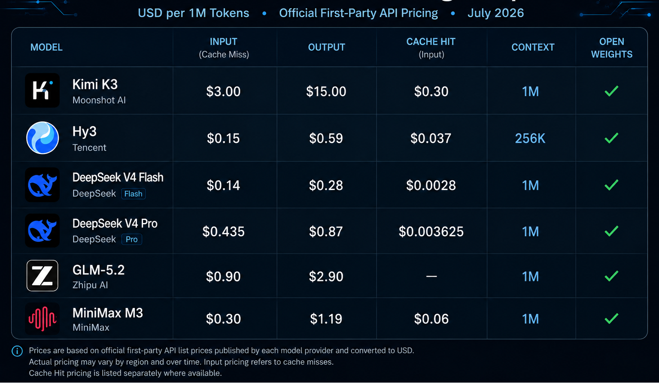Click the GLM-5.2 open weights checkmark
The height and width of the screenshot is (383, 659).
[611, 276]
